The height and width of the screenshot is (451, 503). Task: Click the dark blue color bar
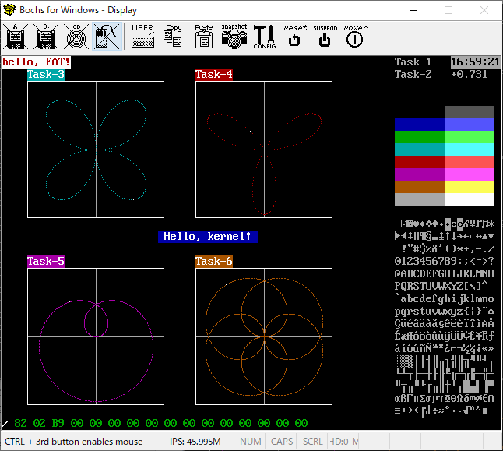pyautogui.click(x=419, y=125)
